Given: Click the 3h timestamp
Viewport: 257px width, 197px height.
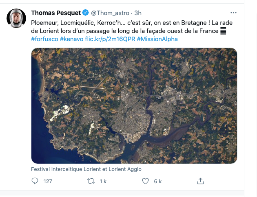Looking at the screenshot, I should click(137, 13).
